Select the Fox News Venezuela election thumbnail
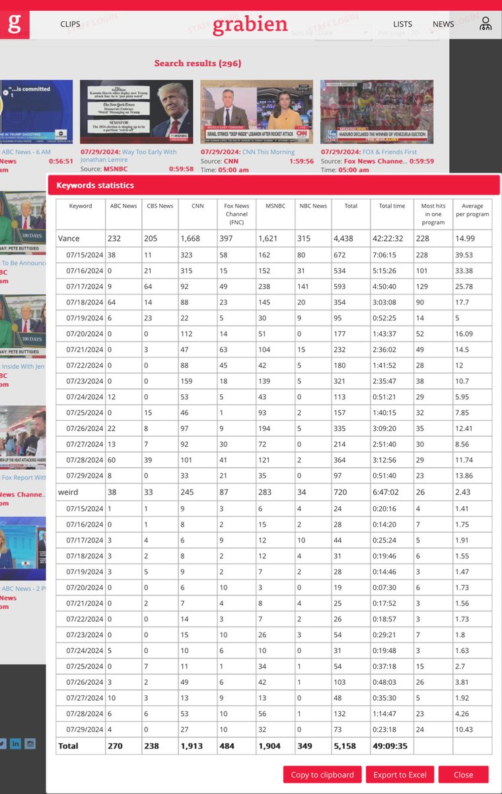Screen dimensions: 502x794 (377, 112)
